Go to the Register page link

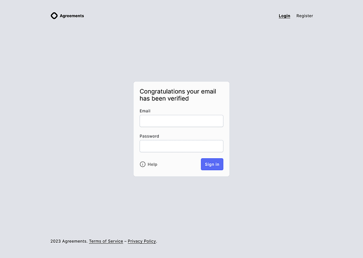click(x=305, y=16)
